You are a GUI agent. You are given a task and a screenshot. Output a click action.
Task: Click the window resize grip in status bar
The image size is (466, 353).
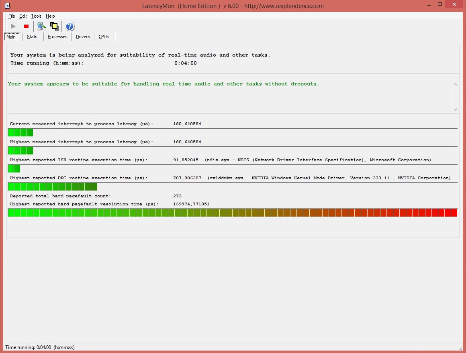click(460, 348)
